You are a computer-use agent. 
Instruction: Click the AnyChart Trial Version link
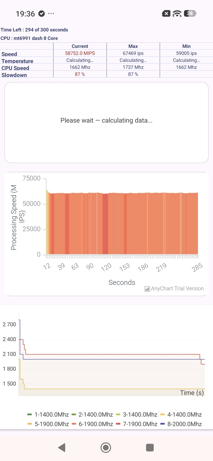coord(177,289)
